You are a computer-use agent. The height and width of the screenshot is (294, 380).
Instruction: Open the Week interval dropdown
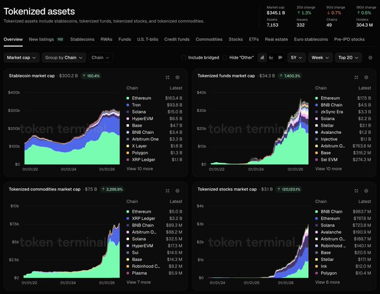pos(320,58)
